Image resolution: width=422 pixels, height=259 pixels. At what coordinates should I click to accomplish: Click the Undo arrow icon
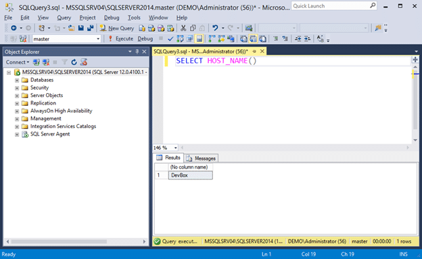tap(215, 28)
